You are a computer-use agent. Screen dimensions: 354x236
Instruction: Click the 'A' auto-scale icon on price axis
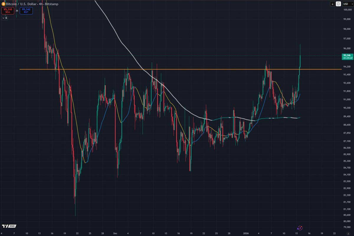(x=348, y=234)
